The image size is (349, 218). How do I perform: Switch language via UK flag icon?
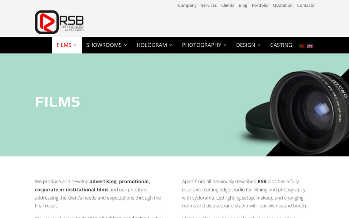point(310,46)
